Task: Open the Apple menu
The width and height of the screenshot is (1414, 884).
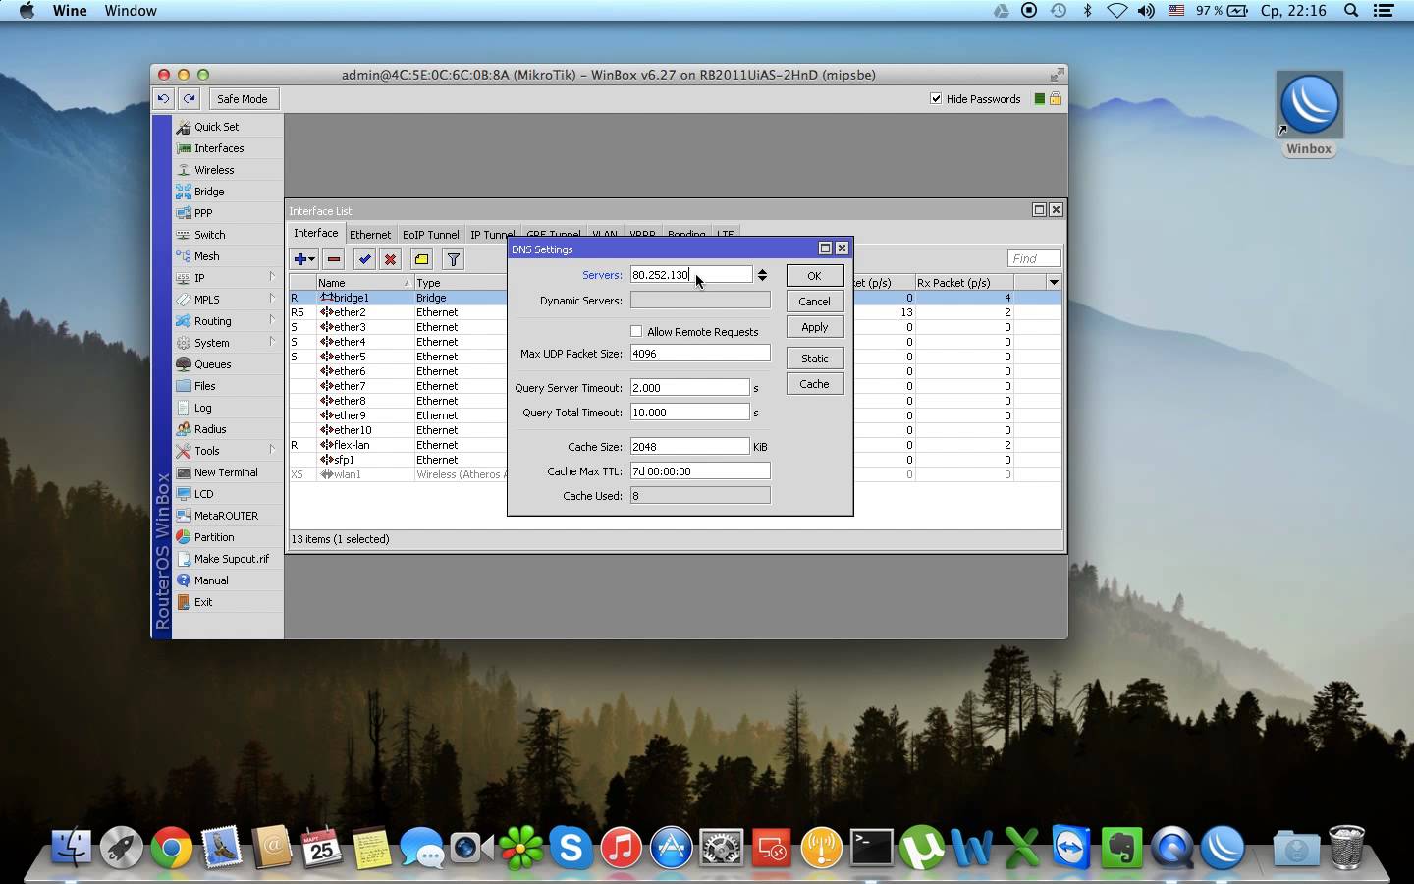Action: coord(27,11)
